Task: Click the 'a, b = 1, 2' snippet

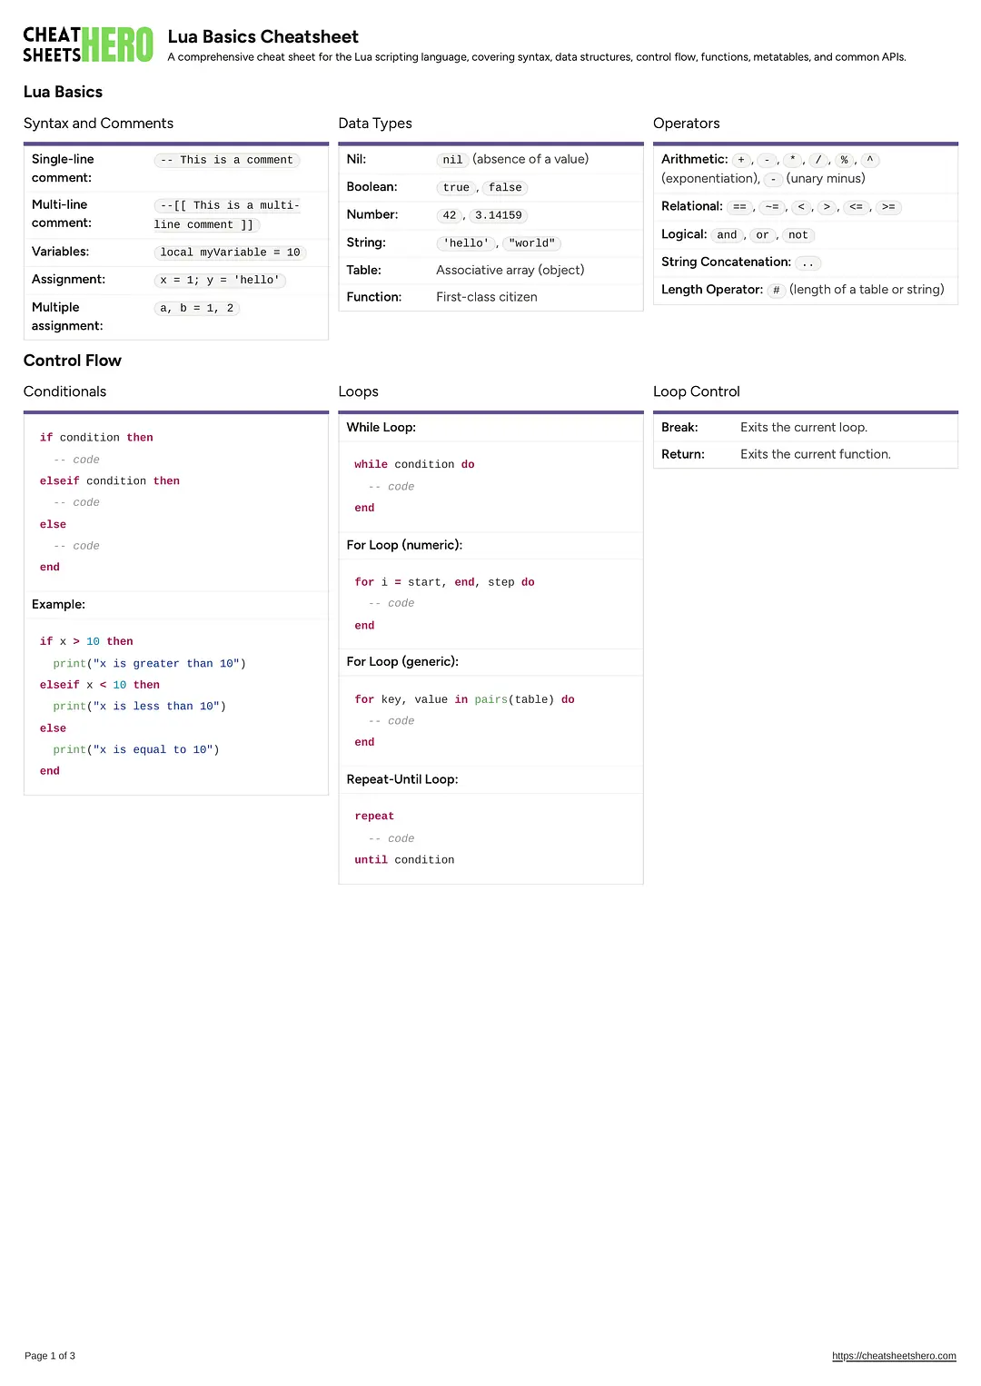Action: coord(197,309)
